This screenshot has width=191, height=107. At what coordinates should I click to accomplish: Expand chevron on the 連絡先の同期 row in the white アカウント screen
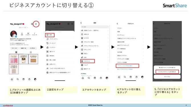tap(143, 42)
